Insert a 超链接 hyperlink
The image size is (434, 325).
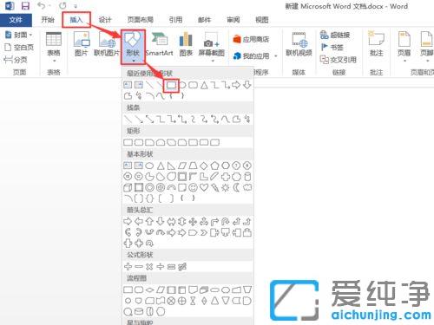coord(335,35)
